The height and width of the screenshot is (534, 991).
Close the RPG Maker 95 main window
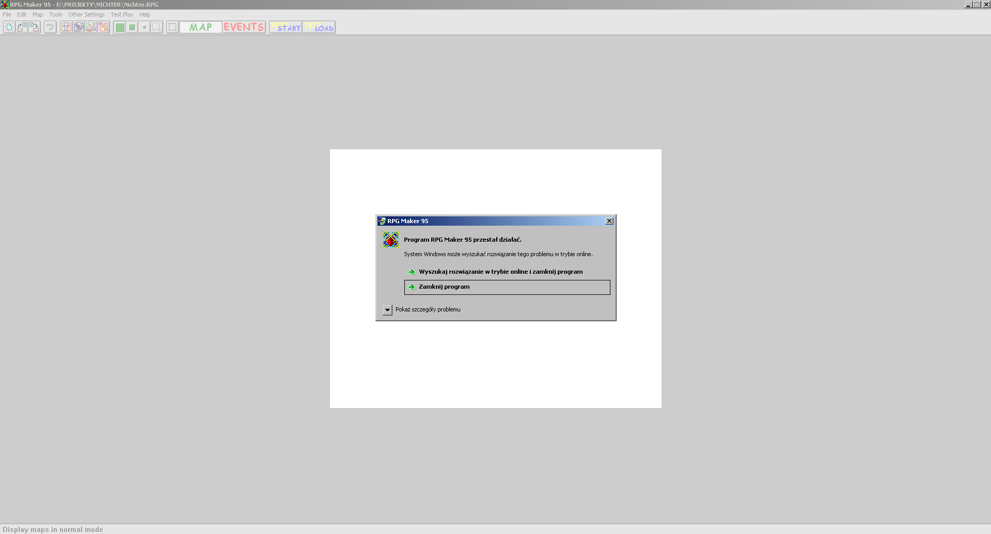[986, 5]
